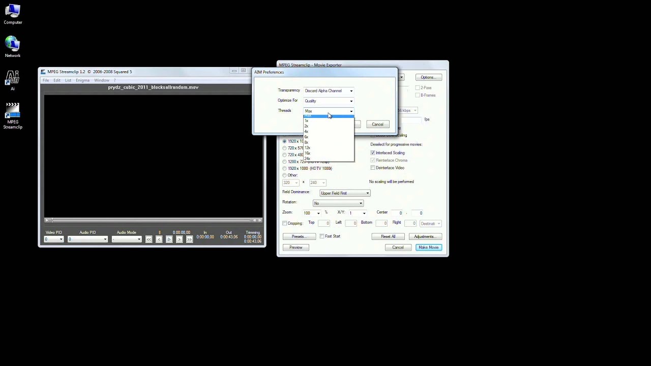Play the movie in MPEG Streamclip

pyautogui.click(x=169, y=239)
